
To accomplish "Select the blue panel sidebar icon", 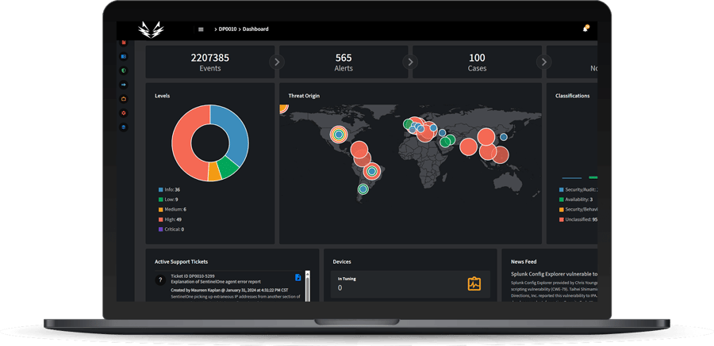I will pyautogui.click(x=124, y=56).
